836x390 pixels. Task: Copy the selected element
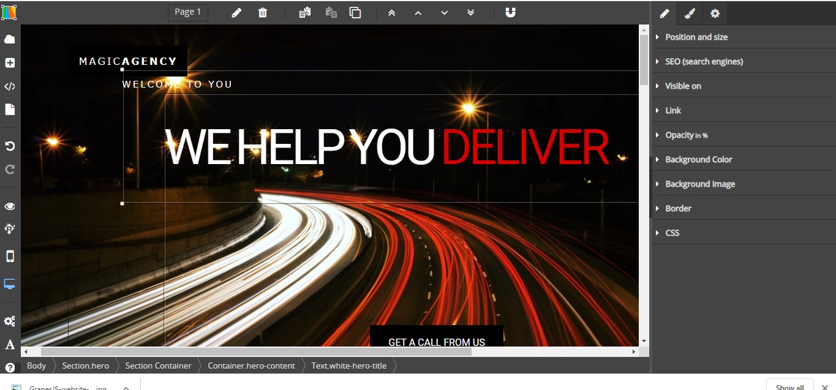305,12
